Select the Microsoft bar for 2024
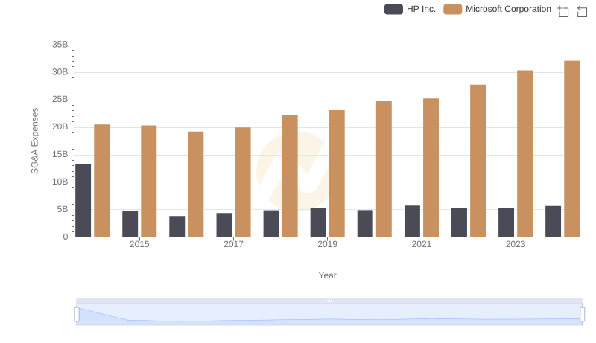The width and height of the screenshot is (596, 343). pos(571,149)
